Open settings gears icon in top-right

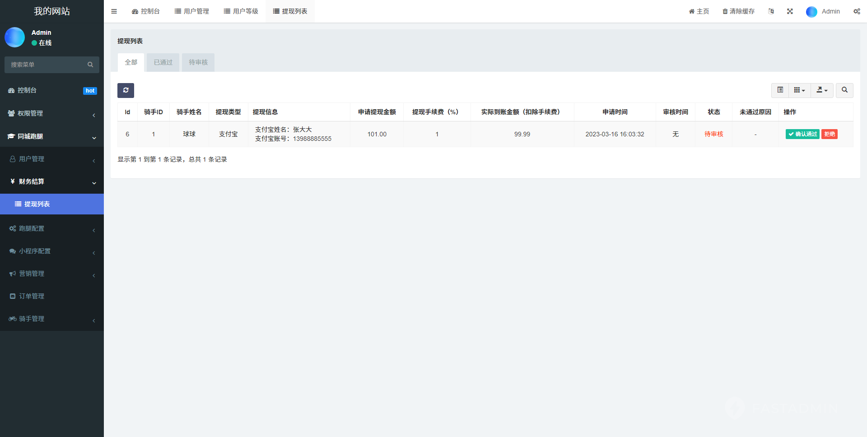pos(857,11)
